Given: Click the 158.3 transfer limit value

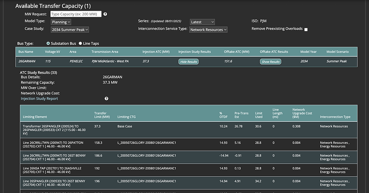Looking at the screenshot, I should pos(98,142).
